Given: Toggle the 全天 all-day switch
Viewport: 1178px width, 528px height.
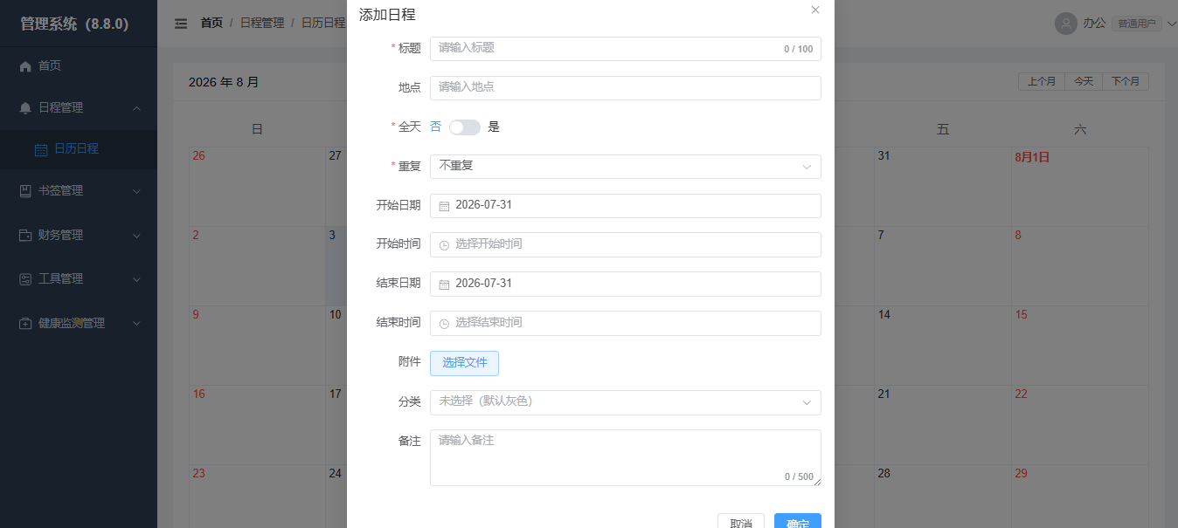Looking at the screenshot, I should [465, 127].
